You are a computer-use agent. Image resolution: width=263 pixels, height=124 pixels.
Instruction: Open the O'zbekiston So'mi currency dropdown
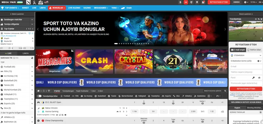(246, 61)
